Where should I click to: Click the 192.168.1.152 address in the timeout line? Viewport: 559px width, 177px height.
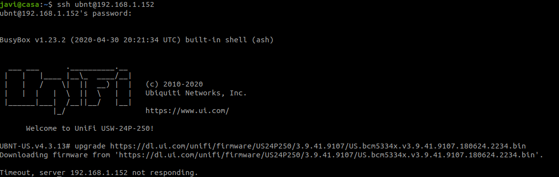(x=99, y=173)
